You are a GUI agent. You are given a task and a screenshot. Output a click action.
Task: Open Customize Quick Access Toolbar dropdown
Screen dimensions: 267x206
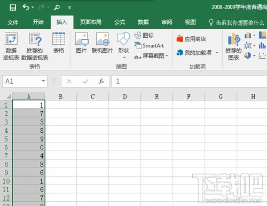[x=69, y=7]
